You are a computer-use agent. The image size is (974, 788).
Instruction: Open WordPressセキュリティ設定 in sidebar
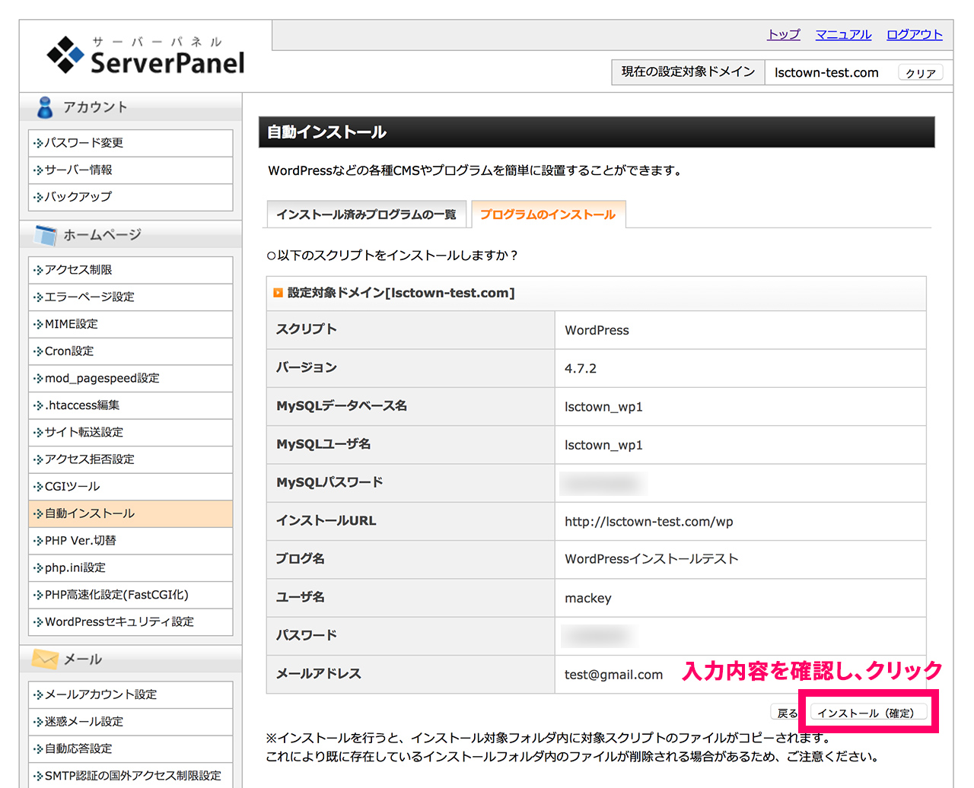click(119, 622)
